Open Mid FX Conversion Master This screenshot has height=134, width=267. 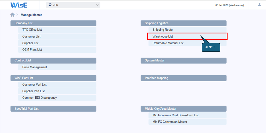[x=188, y=122]
